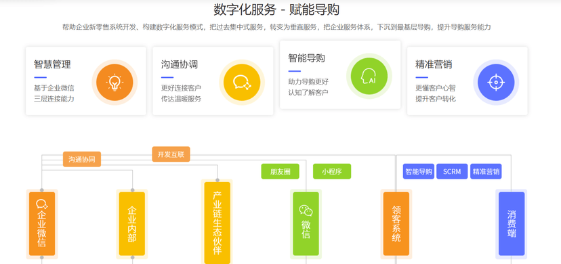Open the 智慧管理 card title
The image size is (561, 264).
click(x=52, y=65)
